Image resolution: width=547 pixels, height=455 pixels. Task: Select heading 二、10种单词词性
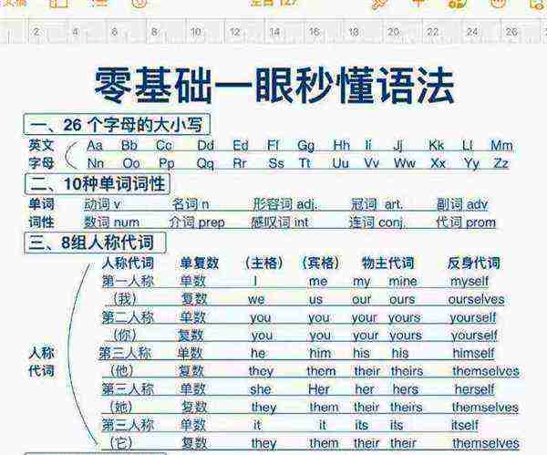click(x=98, y=183)
